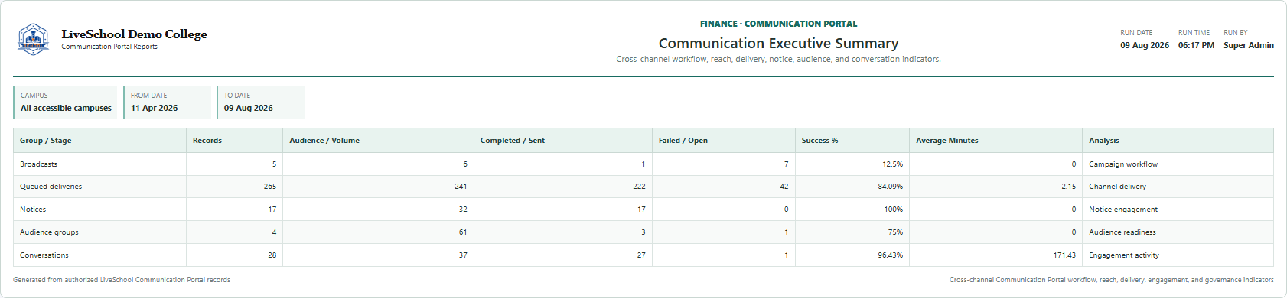The image size is (1287, 299).
Task: Click Queued deliveries failed value 42
Action: 784,187
